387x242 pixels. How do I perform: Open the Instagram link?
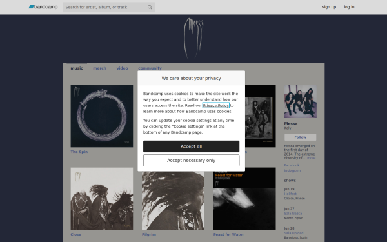[x=292, y=170]
